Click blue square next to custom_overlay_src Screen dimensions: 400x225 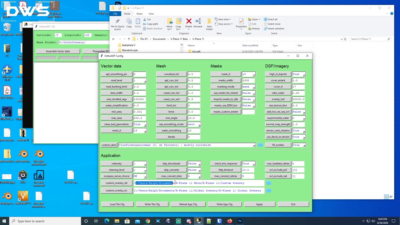tap(269, 191)
